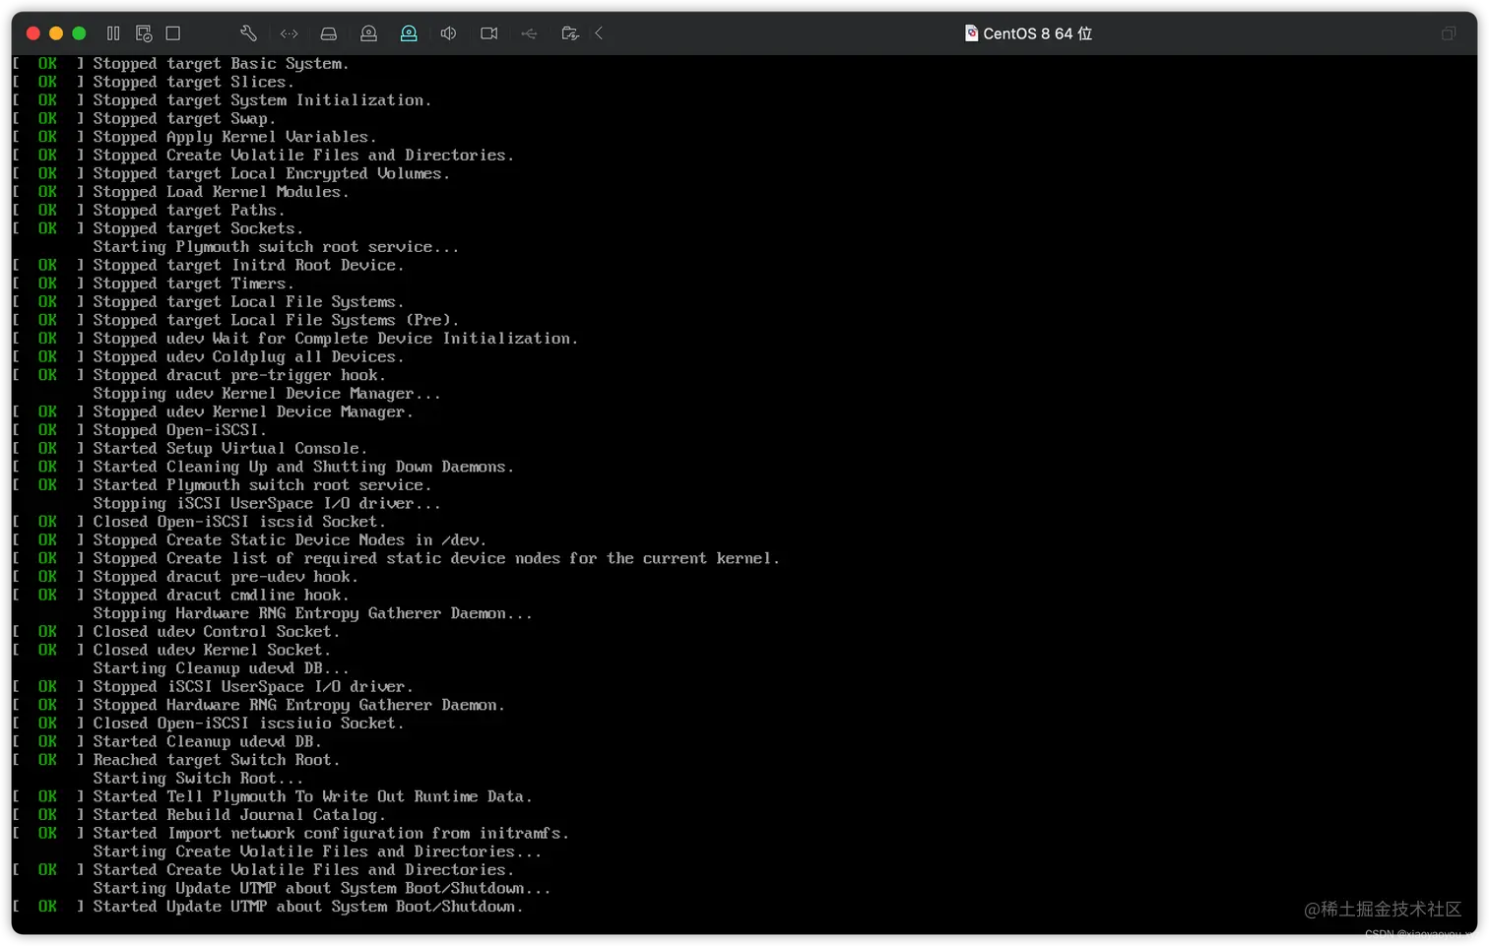Screen dimensions: 1489x946
Task: Click the CentOS 8 64 位 window title
Action: point(1037,33)
